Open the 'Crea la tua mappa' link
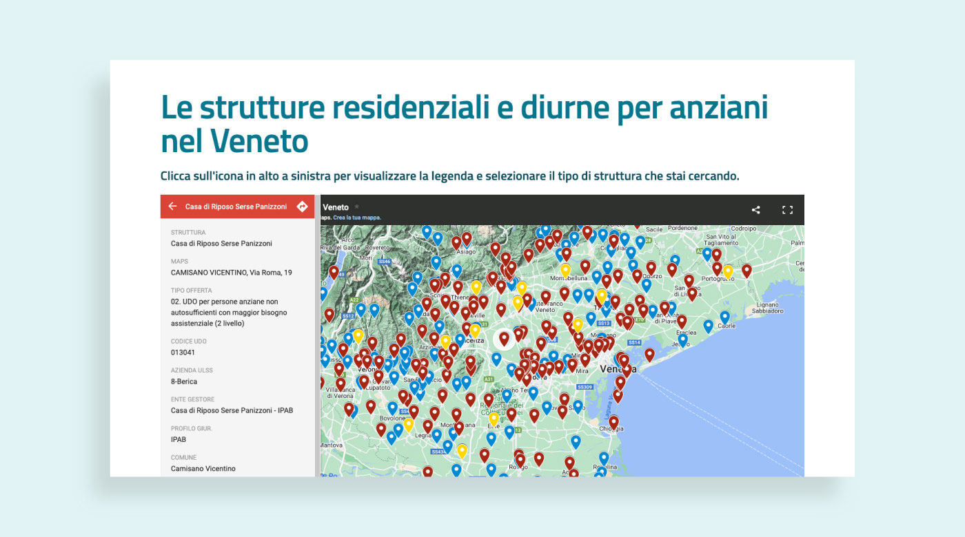Screen dimensions: 965x537 (357, 218)
